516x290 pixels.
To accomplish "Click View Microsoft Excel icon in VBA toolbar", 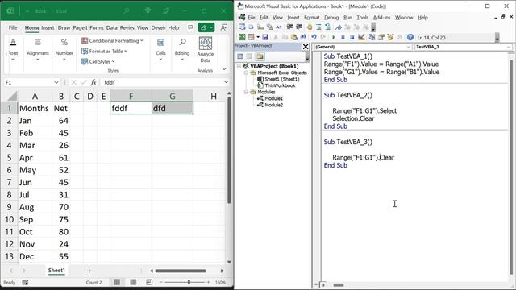I will pyautogui.click(x=242, y=37).
